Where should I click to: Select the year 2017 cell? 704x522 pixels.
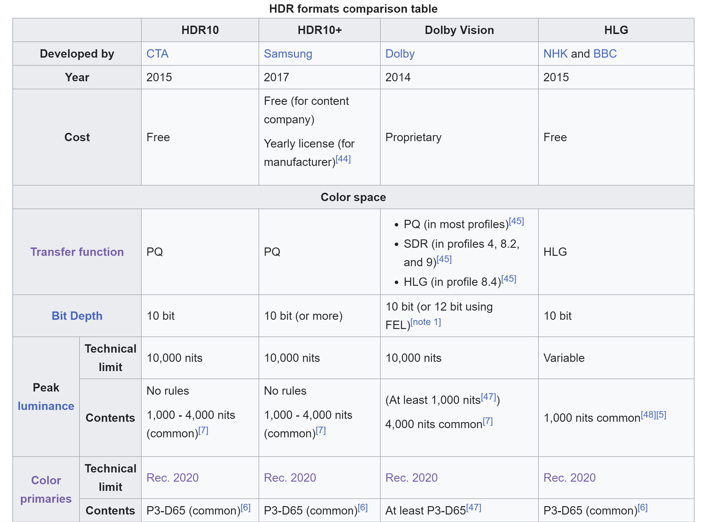[x=319, y=77]
